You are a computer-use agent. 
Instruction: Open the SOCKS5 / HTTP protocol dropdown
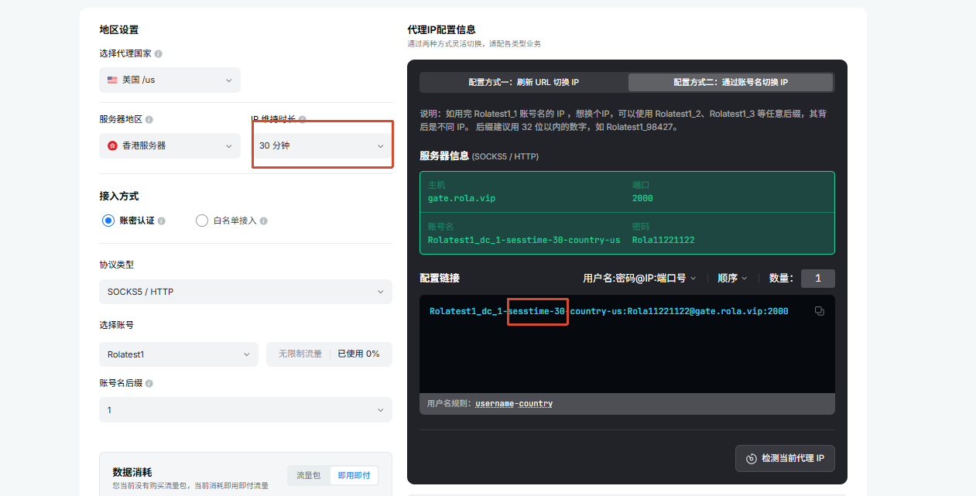245,292
